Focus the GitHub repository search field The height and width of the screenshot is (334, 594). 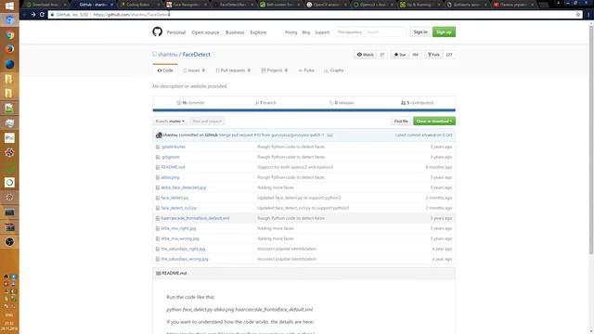[385, 32]
